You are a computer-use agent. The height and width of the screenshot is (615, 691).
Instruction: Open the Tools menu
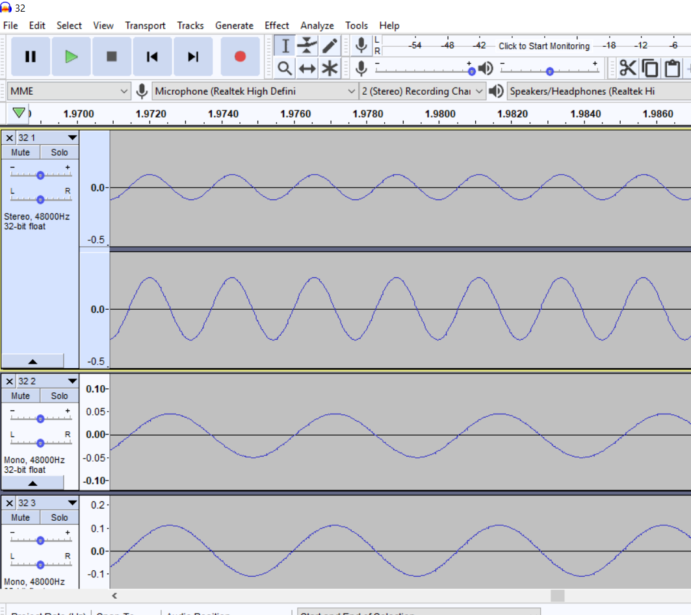pyautogui.click(x=356, y=25)
